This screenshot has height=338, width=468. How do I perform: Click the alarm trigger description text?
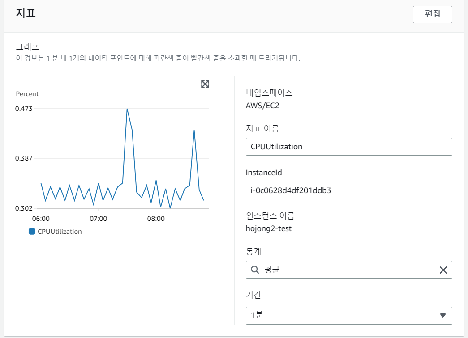coord(158,58)
